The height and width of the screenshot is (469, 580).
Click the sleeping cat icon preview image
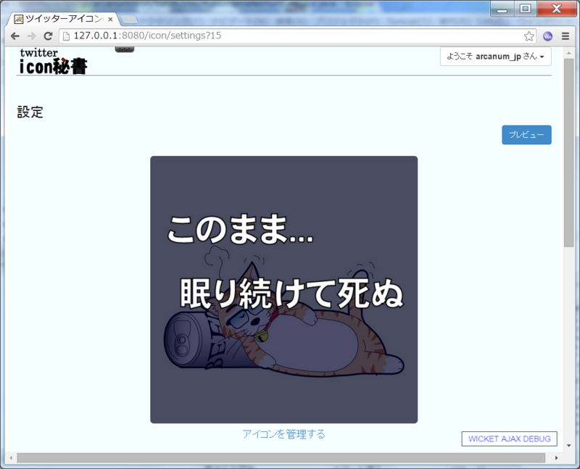coord(283,290)
